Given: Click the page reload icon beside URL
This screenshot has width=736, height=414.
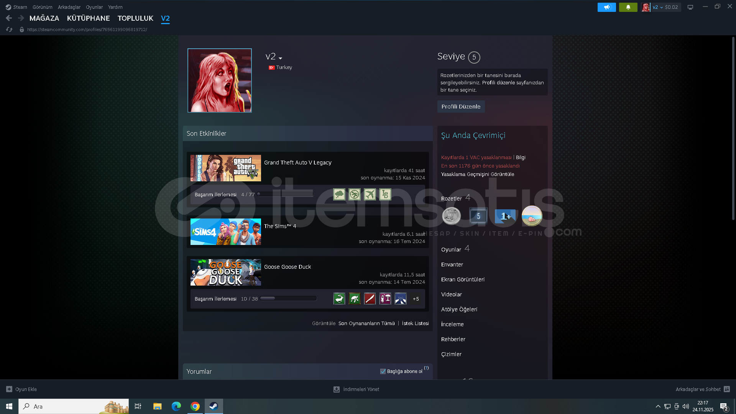Looking at the screenshot, I should [x=9, y=30].
